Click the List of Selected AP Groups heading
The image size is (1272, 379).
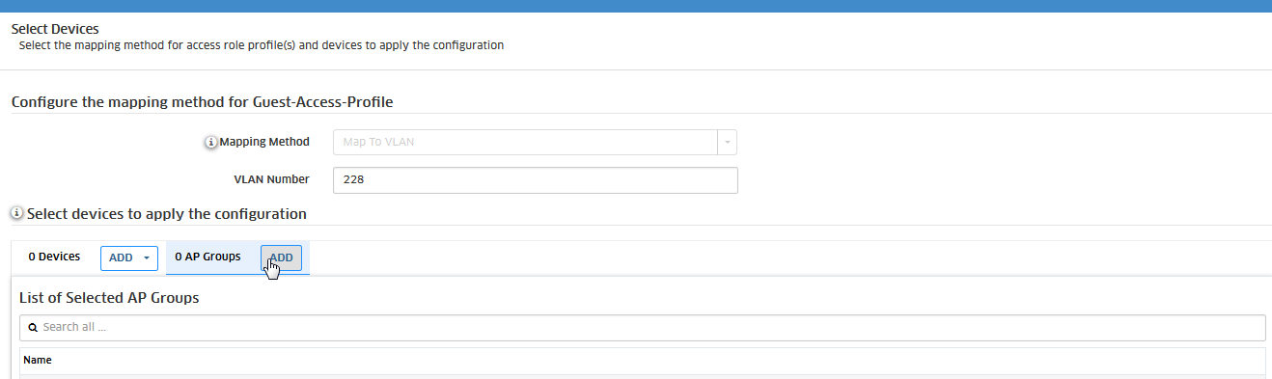(x=109, y=298)
